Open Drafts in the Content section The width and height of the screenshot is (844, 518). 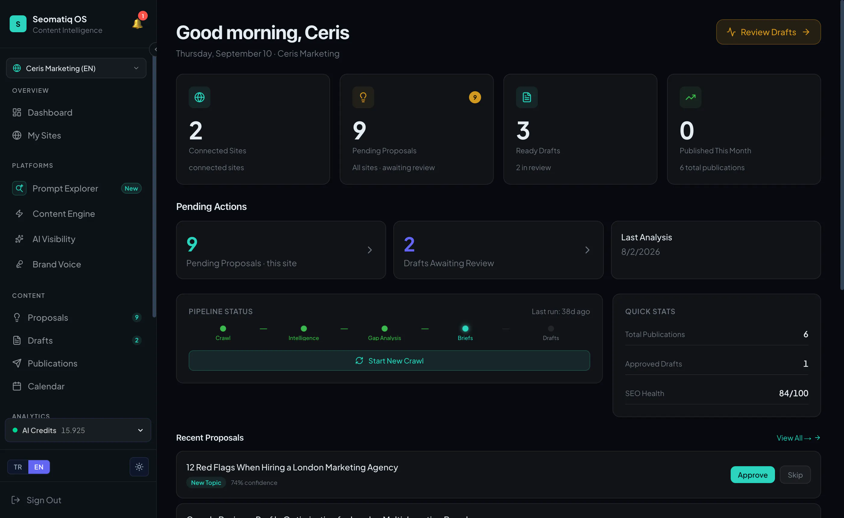coord(76,341)
